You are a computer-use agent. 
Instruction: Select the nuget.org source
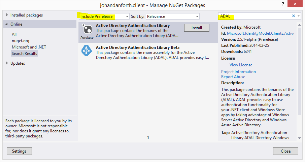(21, 41)
